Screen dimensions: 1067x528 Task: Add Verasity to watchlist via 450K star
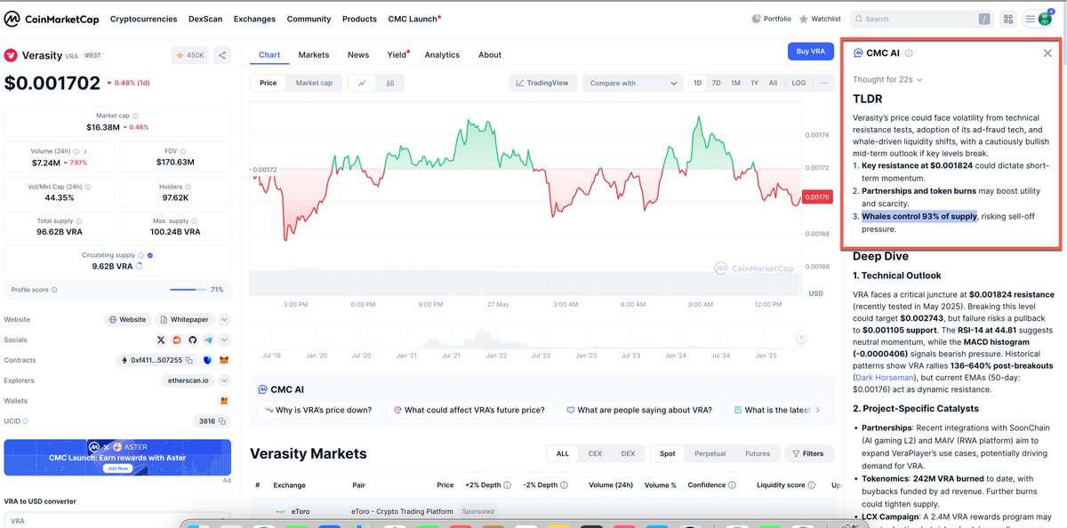(189, 55)
